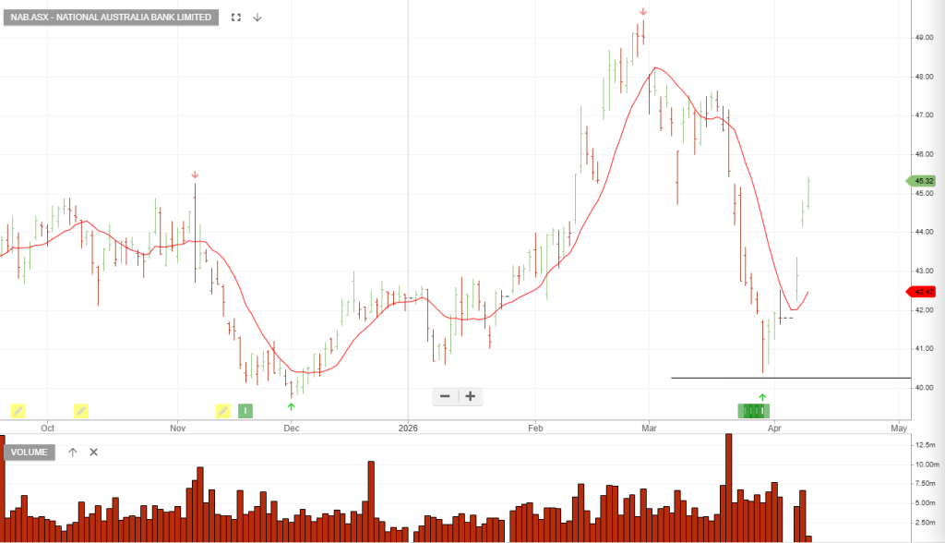
Task: Zoom out with the minus button
Action: tap(445, 396)
